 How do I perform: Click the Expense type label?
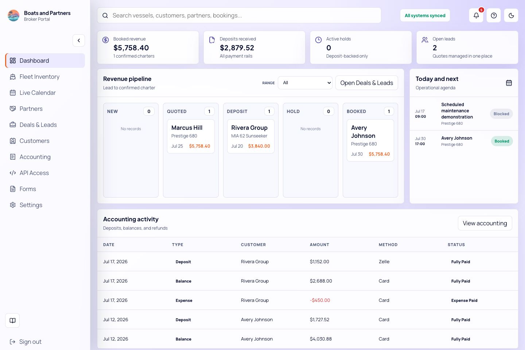[184, 300]
